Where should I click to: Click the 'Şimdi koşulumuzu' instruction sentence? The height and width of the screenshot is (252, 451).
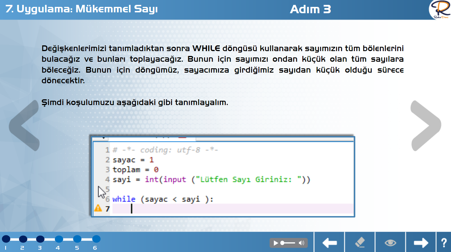[x=135, y=102]
